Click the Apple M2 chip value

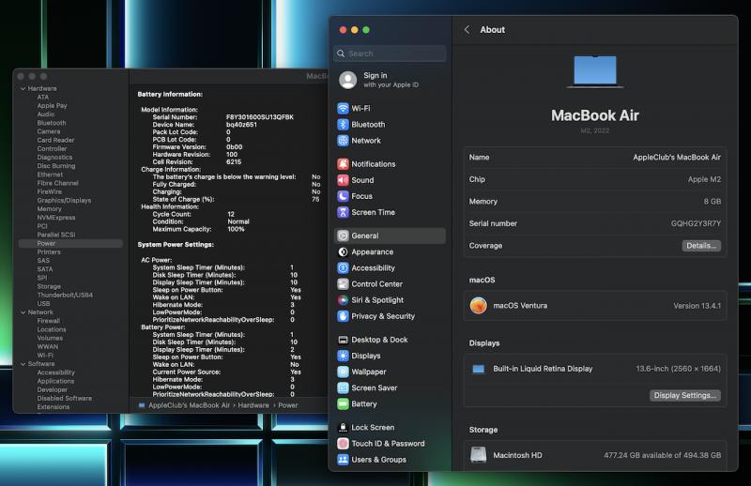pyautogui.click(x=704, y=179)
